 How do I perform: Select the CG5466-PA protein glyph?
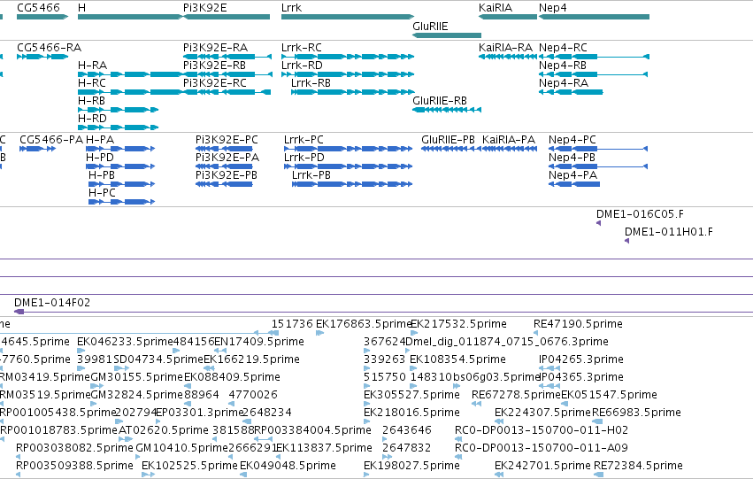[38, 149]
